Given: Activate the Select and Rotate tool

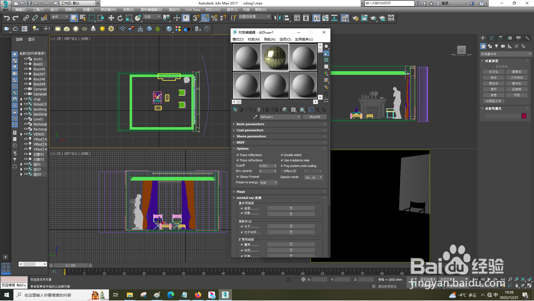Looking at the screenshot, I should [120, 18].
